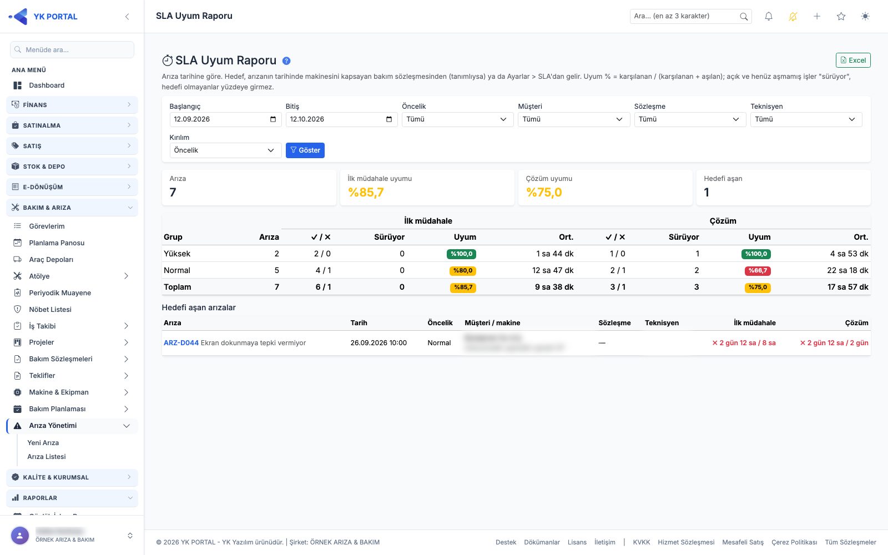Collapse the sidebar with the arrow icon
The height and width of the screenshot is (555, 888).
click(x=127, y=17)
